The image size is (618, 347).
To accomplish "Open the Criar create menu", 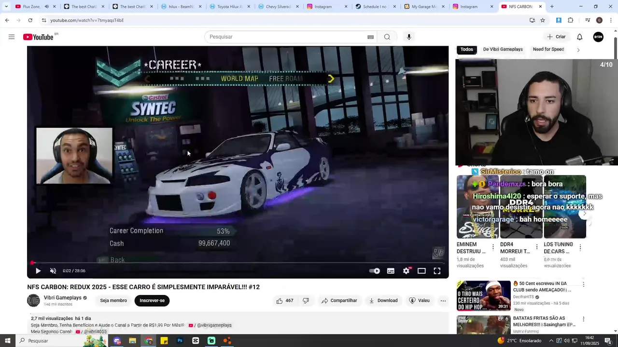I will pos(556,37).
